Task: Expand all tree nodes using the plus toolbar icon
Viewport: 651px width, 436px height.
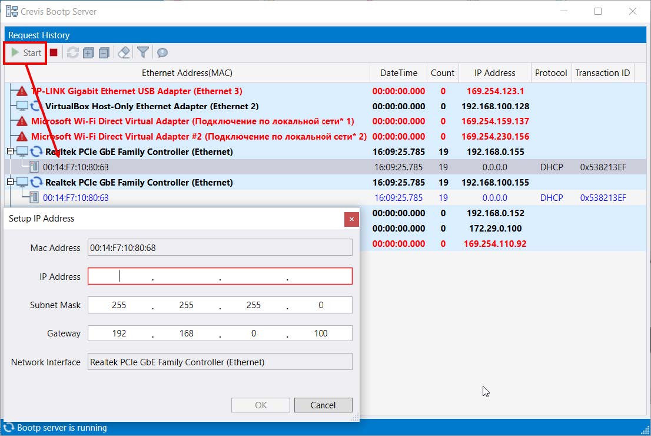Action: click(x=88, y=53)
